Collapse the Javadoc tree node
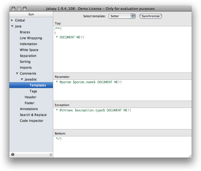 pyautogui.click(x=22, y=79)
